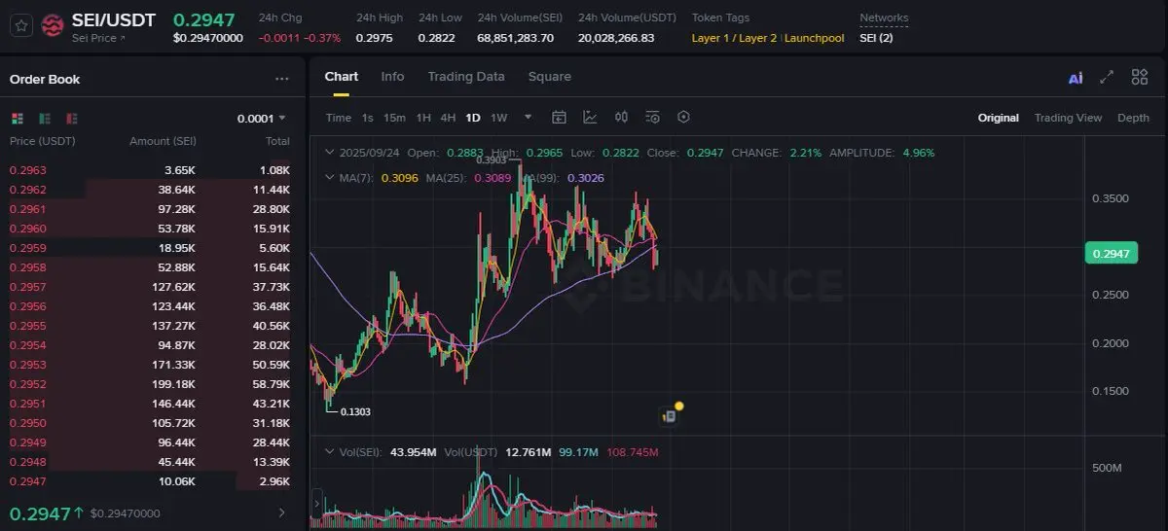Screen dimensions: 1168x531
Task: Open the Layer 1 / Layer 2 token tag
Action: pos(734,38)
